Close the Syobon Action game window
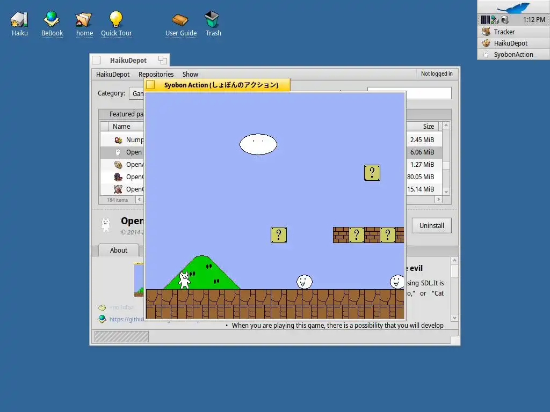Screen dimensions: 550x412 pos(150,85)
